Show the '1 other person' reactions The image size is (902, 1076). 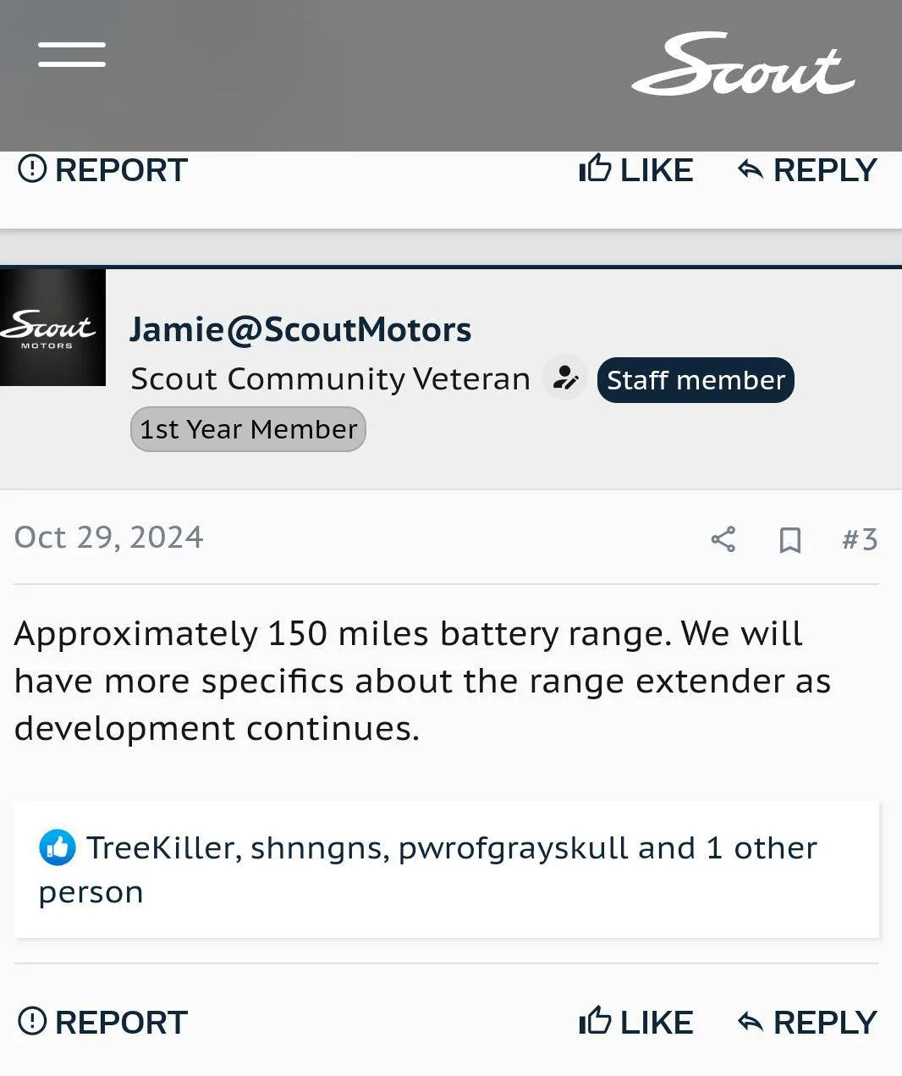pos(762,847)
